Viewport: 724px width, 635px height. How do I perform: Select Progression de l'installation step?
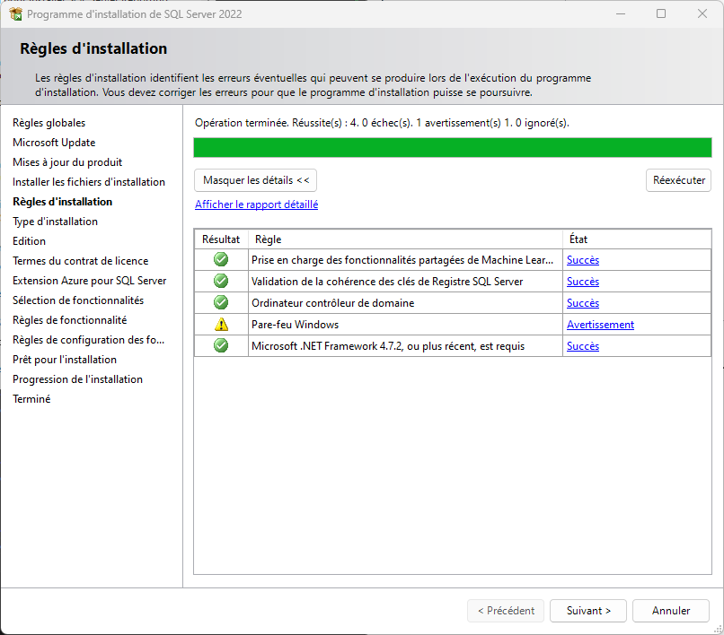pos(77,379)
